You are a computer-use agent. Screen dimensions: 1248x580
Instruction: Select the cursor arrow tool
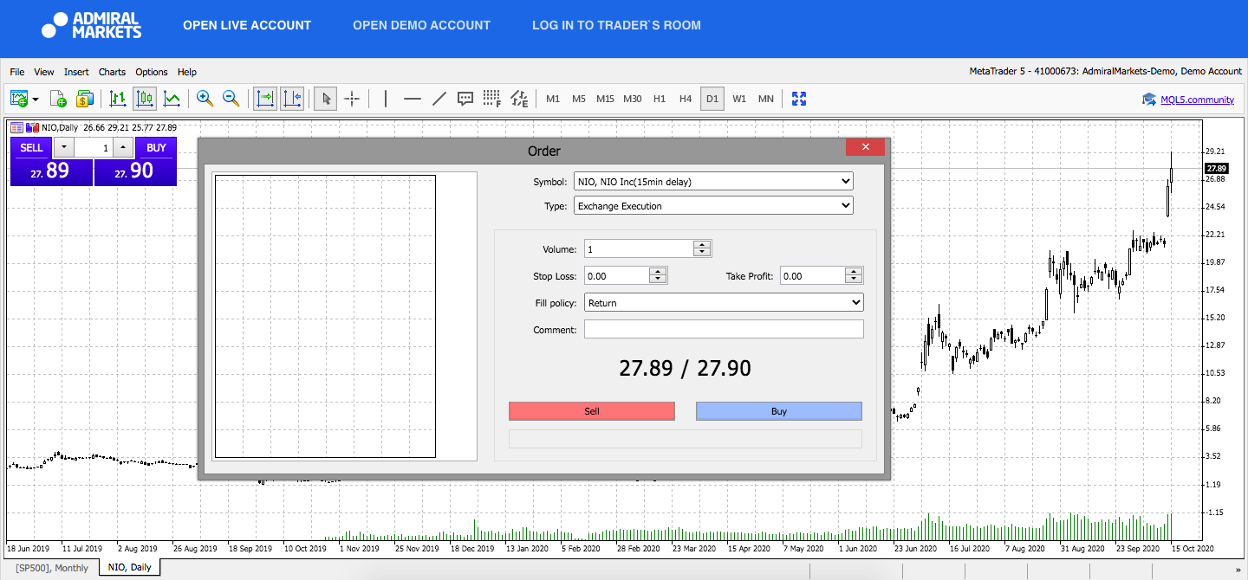click(326, 99)
